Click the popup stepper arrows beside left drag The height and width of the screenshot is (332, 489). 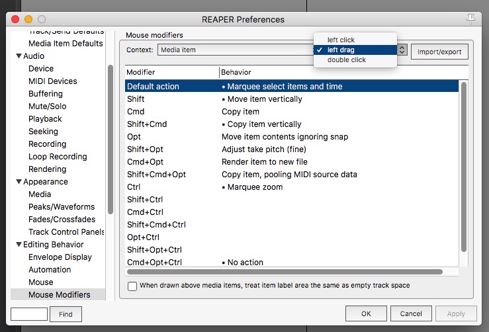pyautogui.click(x=402, y=50)
